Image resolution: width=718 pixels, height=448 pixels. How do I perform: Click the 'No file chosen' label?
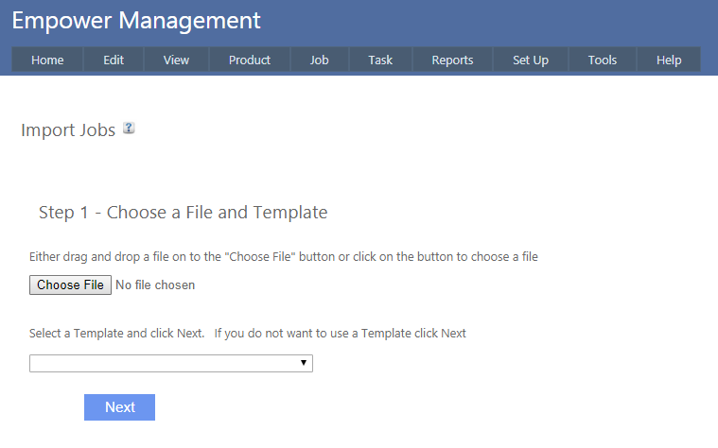tap(155, 284)
